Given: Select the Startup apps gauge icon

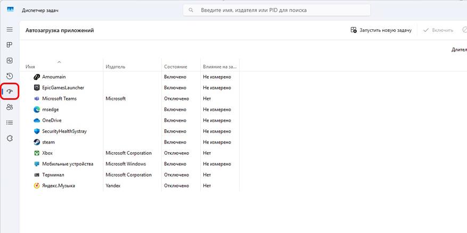Looking at the screenshot, I should tap(10, 91).
